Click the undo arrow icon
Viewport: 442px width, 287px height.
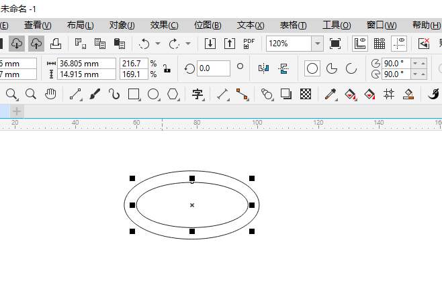pos(144,44)
